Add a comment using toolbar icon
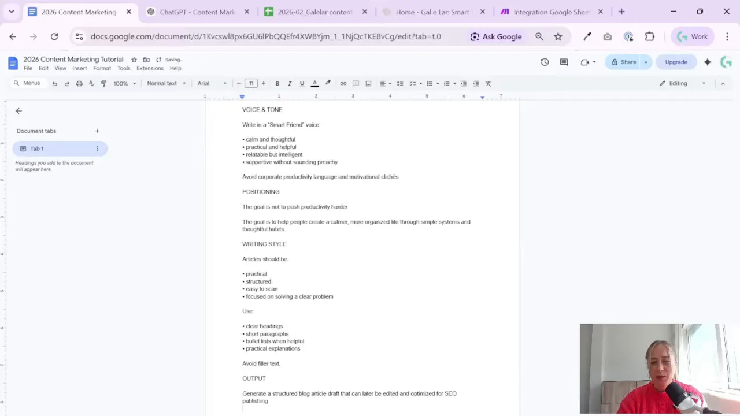The image size is (740, 416). coord(356,83)
